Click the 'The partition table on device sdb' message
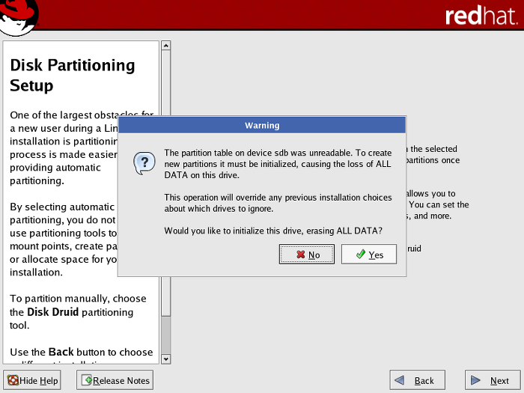Image resolution: width=524 pixels, height=393 pixels. tap(278, 164)
